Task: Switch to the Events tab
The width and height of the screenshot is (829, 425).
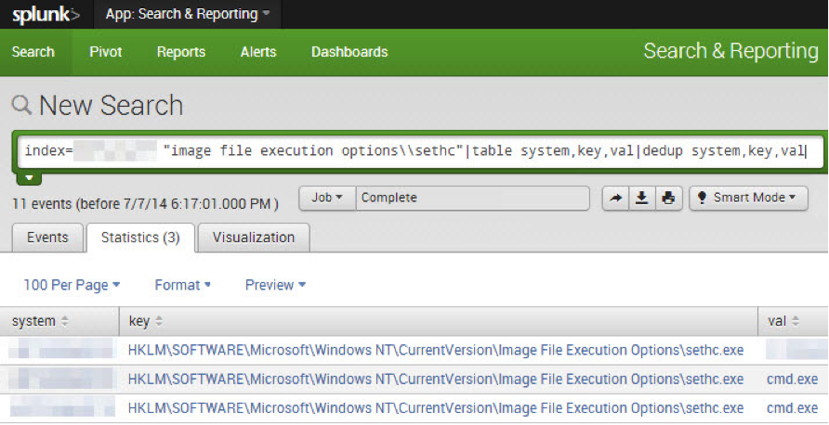Action: tap(47, 238)
